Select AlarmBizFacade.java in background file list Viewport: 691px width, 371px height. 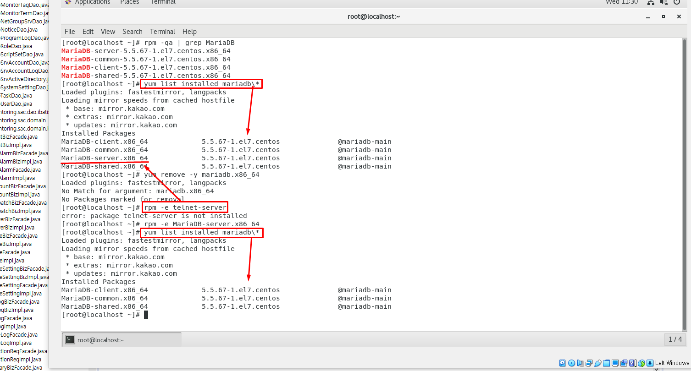(24, 153)
